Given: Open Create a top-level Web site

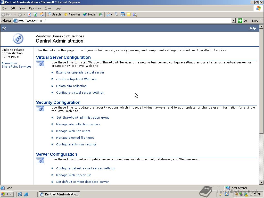Looking at the screenshot, I should point(76,79).
